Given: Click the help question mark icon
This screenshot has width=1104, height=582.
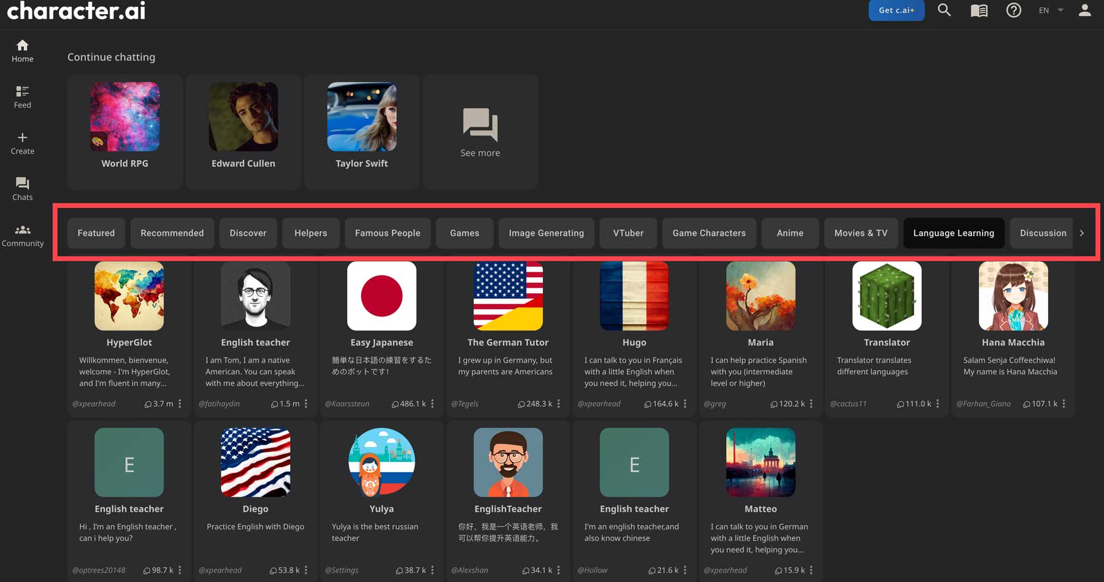Looking at the screenshot, I should tap(1013, 10).
